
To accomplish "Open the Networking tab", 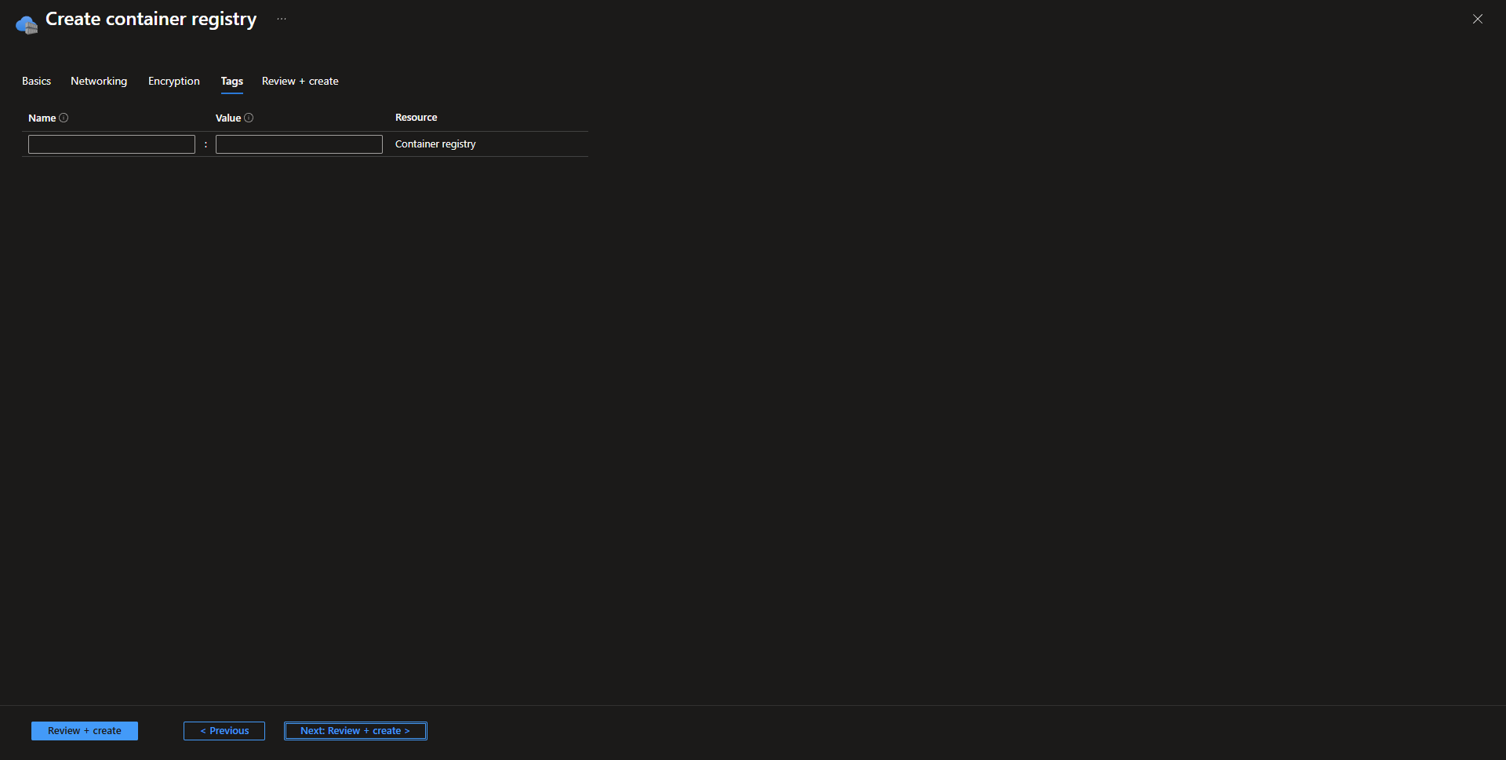I will point(99,82).
